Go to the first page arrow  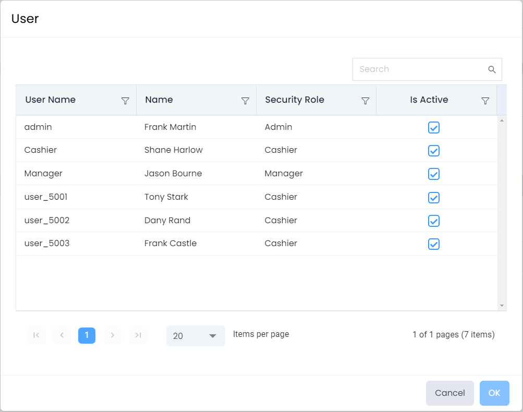click(x=37, y=335)
